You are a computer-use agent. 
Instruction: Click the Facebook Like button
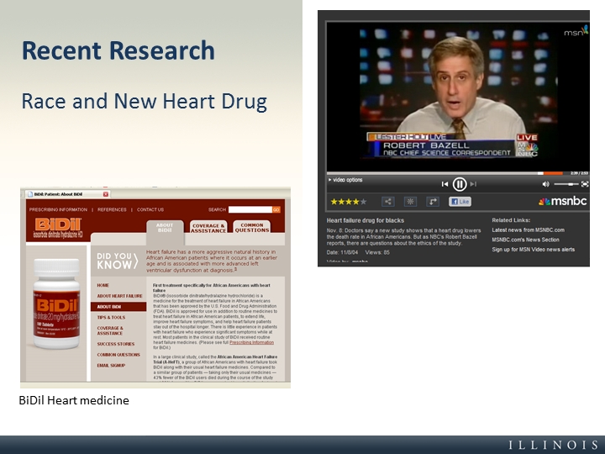(460, 202)
